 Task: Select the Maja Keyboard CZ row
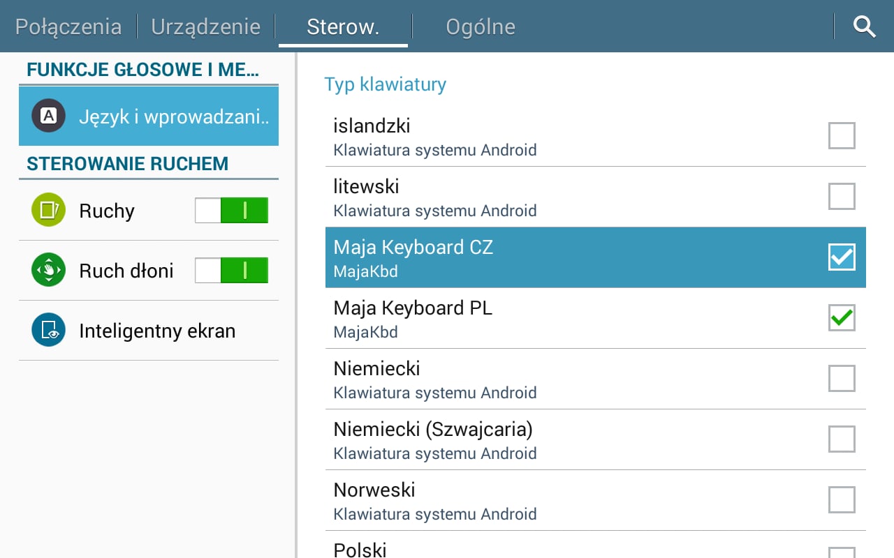pyautogui.click(x=596, y=257)
